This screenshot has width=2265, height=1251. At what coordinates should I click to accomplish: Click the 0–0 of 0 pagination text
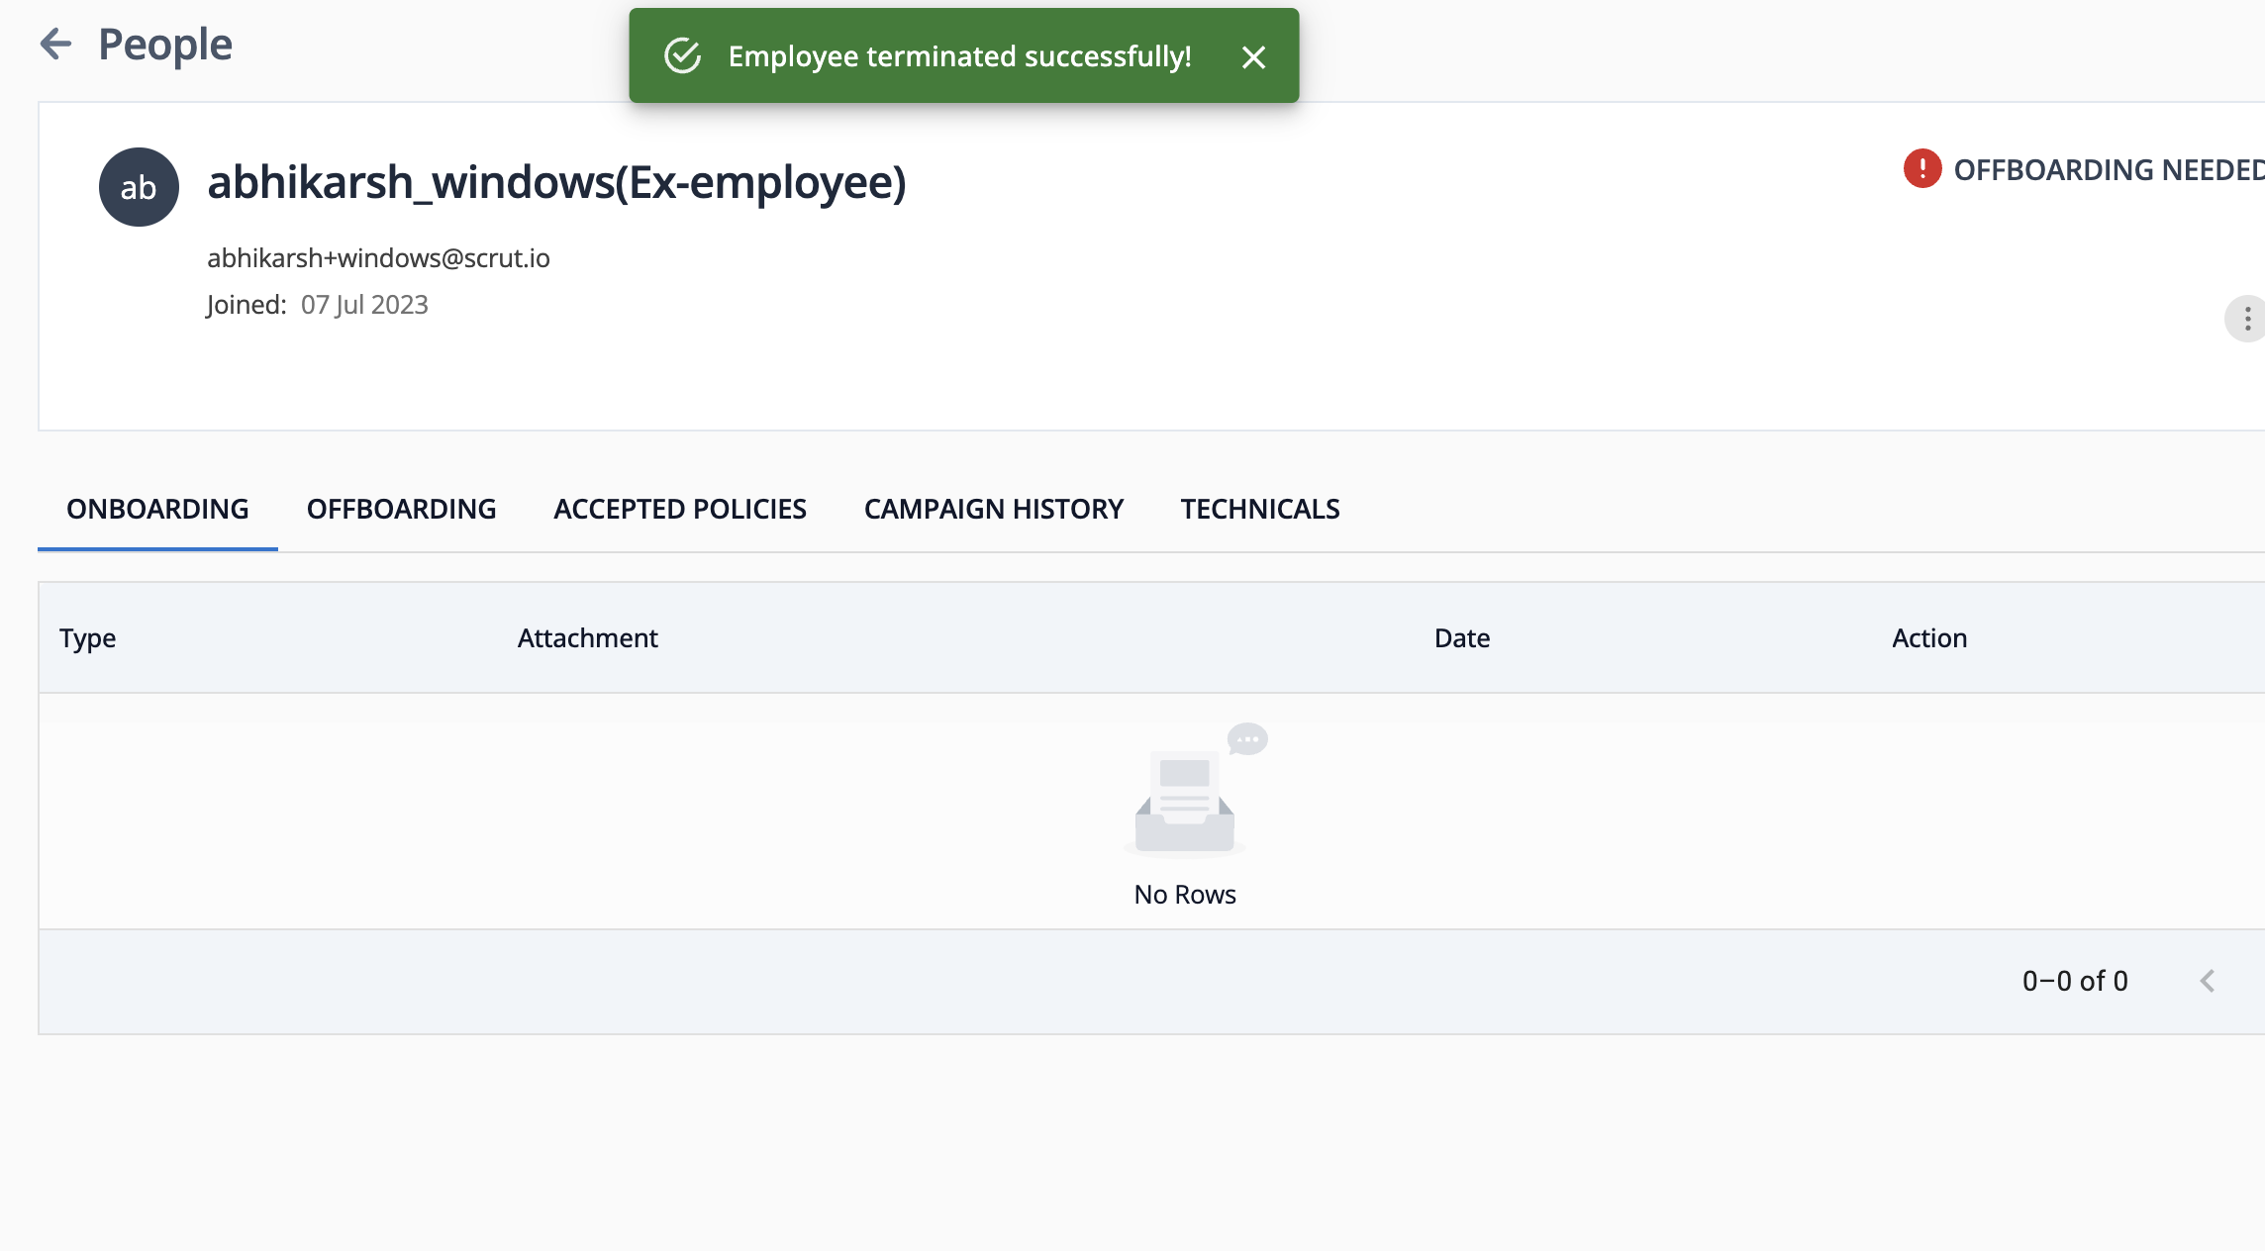pyautogui.click(x=2075, y=981)
